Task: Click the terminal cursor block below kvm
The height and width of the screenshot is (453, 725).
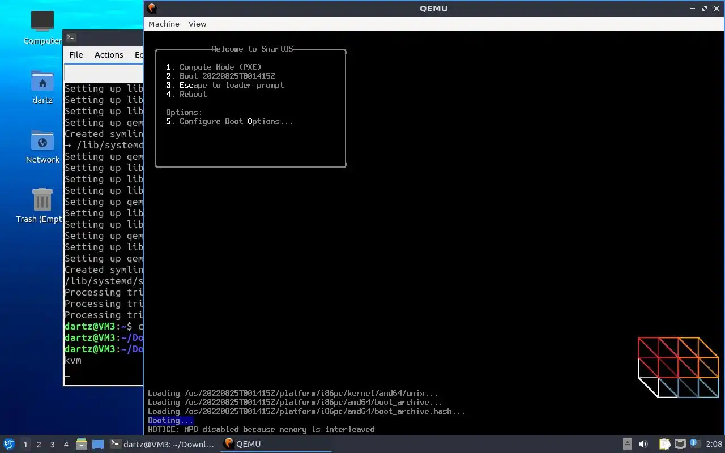Action: (67, 371)
